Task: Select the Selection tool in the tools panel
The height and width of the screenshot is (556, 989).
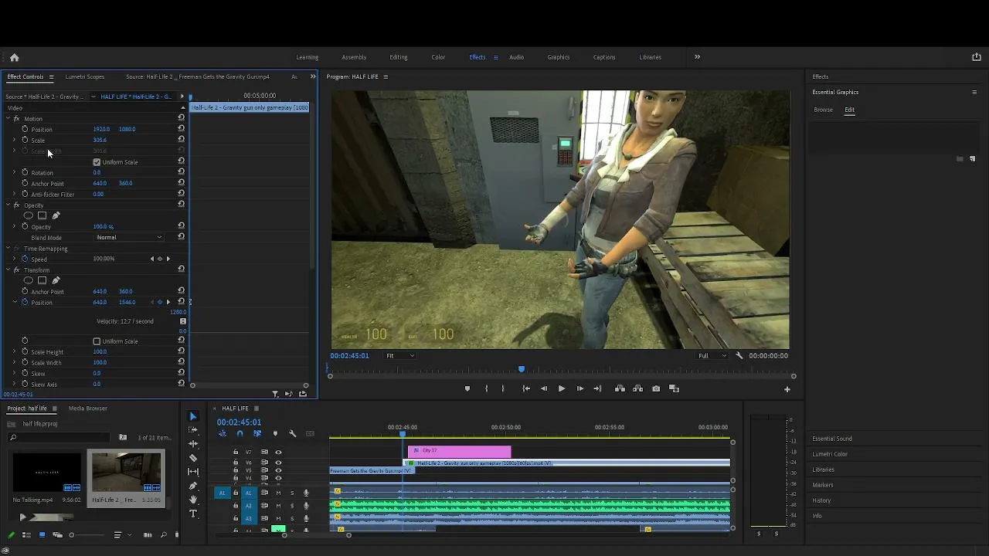Action: tap(193, 416)
